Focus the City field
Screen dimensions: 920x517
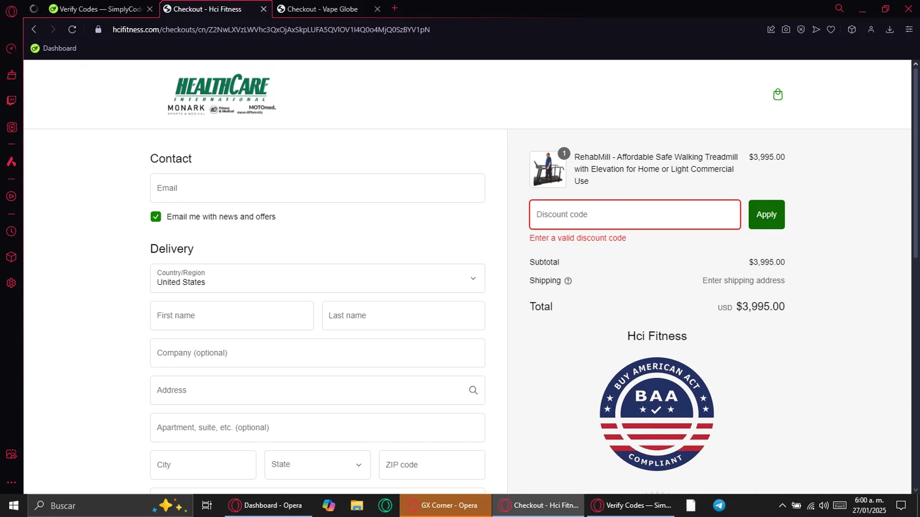[203, 465]
